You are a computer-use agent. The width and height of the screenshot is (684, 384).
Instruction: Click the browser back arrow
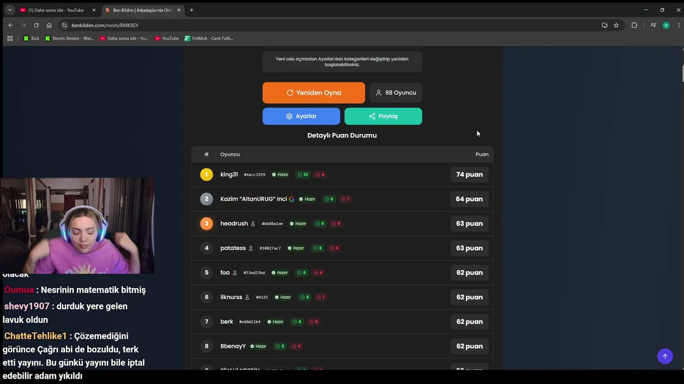[11, 25]
